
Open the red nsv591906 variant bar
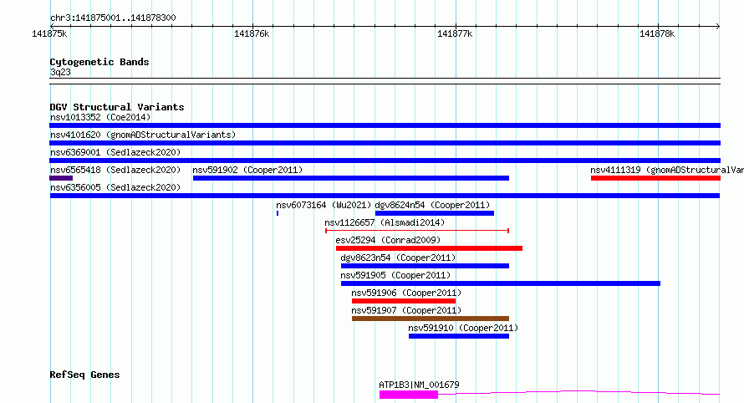coord(404,301)
